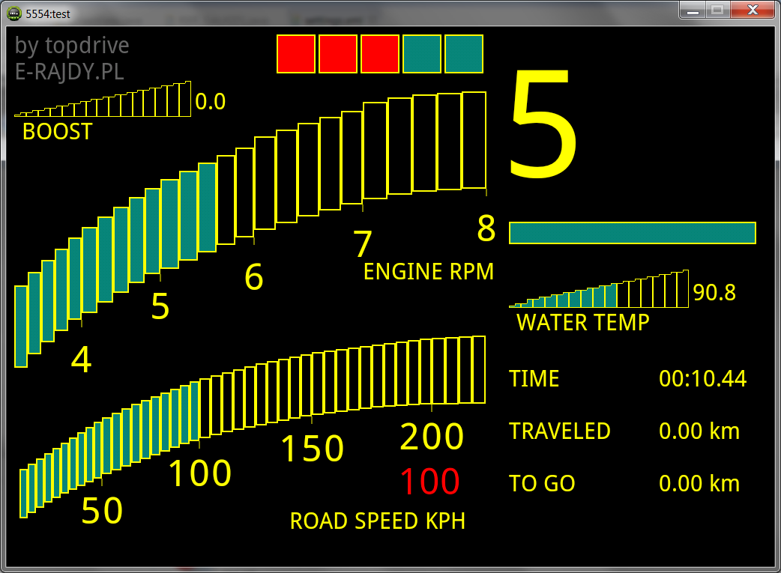Click the by topdrive credit text
Viewport: 781px width, 573px height.
coord(70,46)
